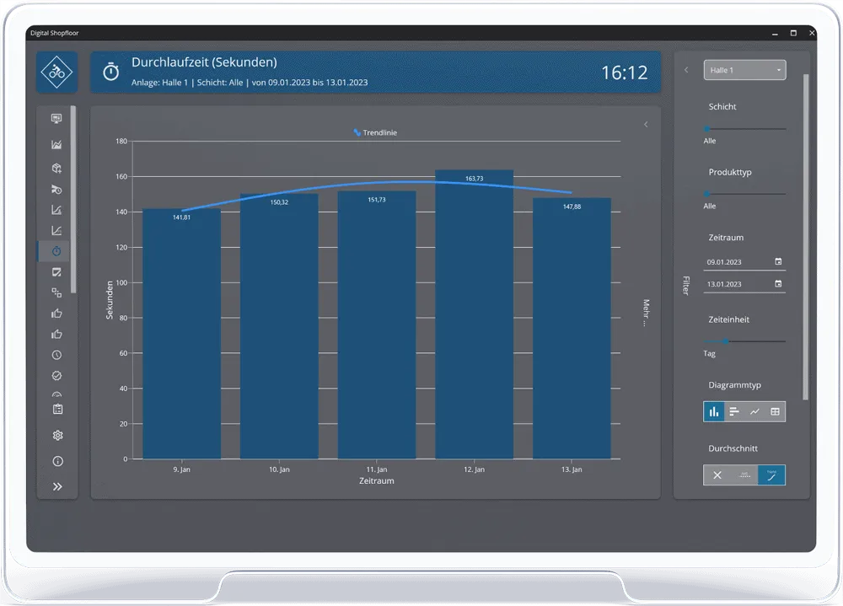Click the 'Sekunden' y-axis label
The width and height of the screenshot is (843, 606).
pyautogui.click(x=110, y=300)
